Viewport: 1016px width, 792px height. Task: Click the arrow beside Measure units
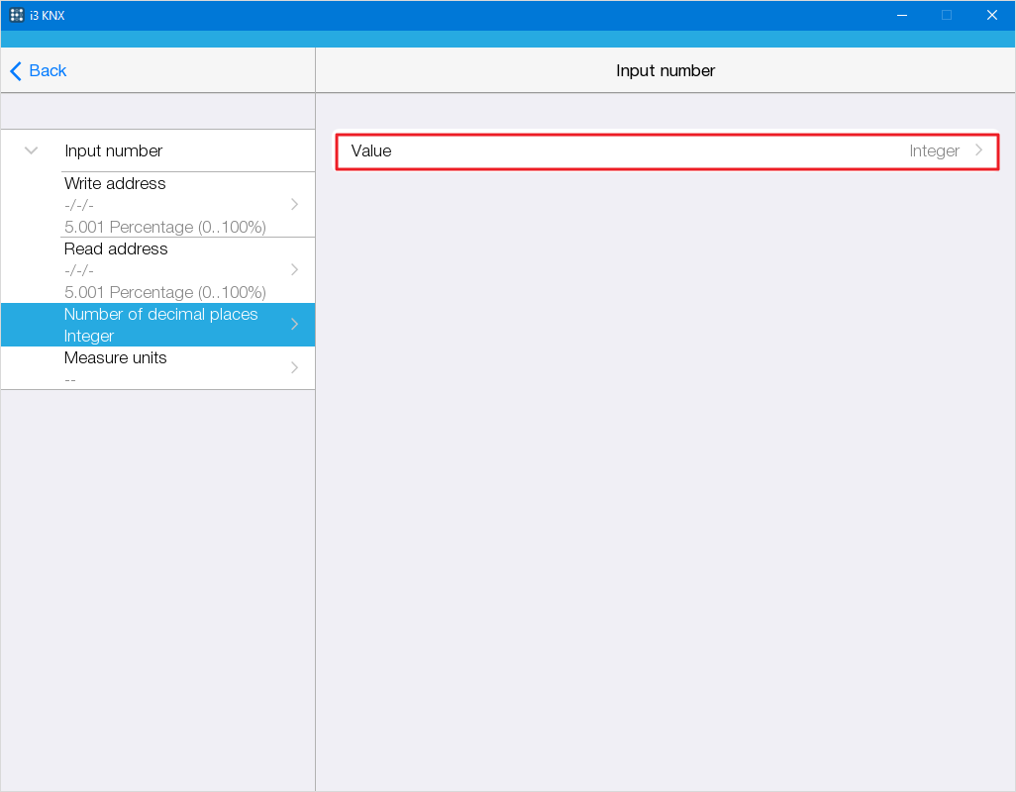pyautogui.click(x=294, y=367)
